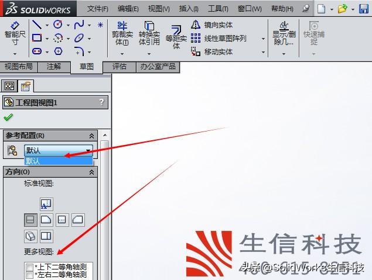Open the 视图(V) menu
The image size is (372, 280).
coord(159,9)
